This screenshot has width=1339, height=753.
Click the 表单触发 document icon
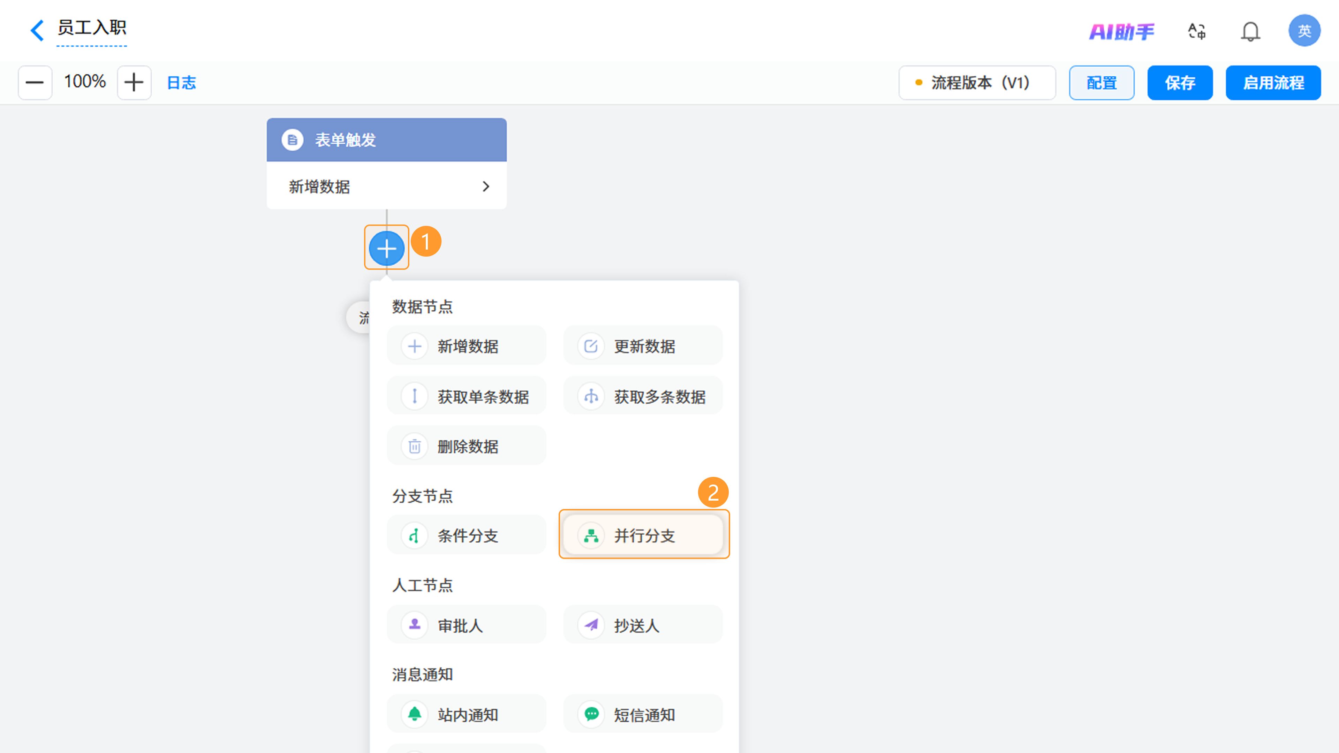292,140
